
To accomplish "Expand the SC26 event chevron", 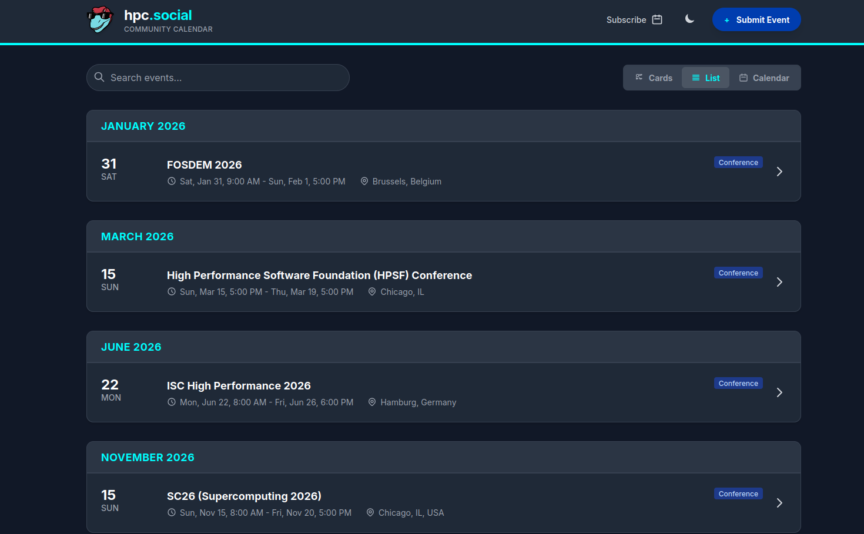I will pyautogui.click(x=779, y=503).
